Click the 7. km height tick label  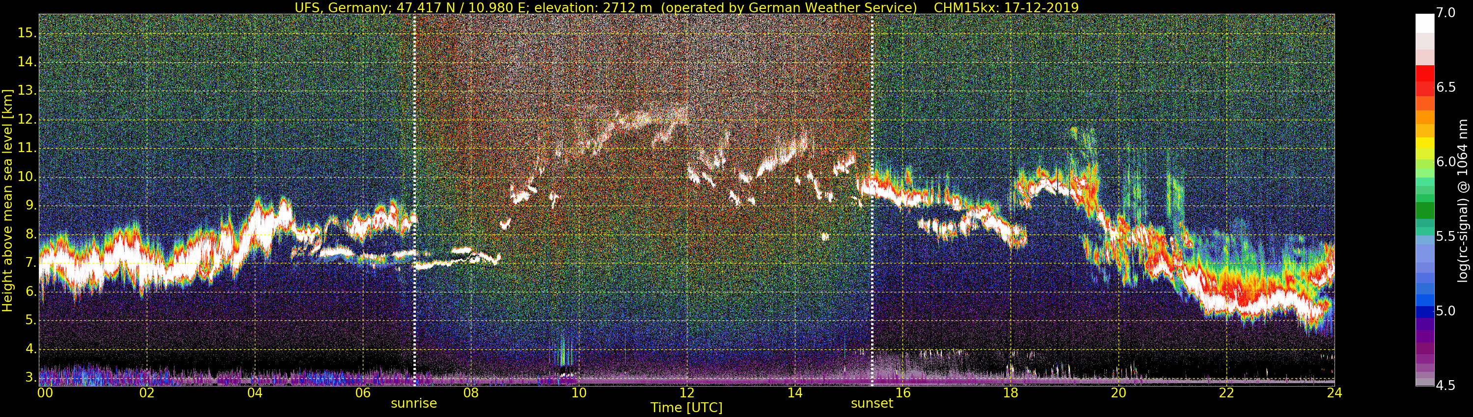(x=30, y=263)
